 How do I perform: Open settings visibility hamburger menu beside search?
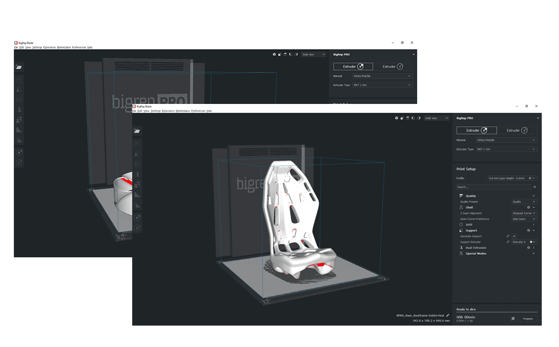535,187
